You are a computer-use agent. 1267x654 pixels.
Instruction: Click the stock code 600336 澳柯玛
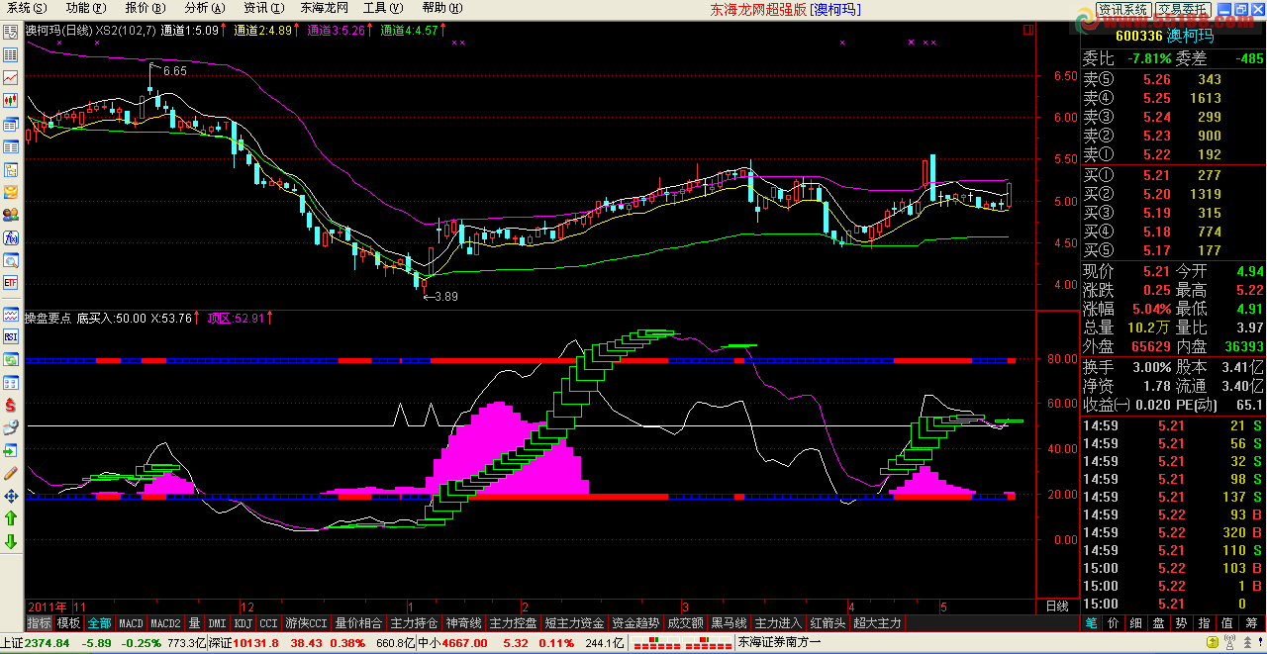(1163, 37)
